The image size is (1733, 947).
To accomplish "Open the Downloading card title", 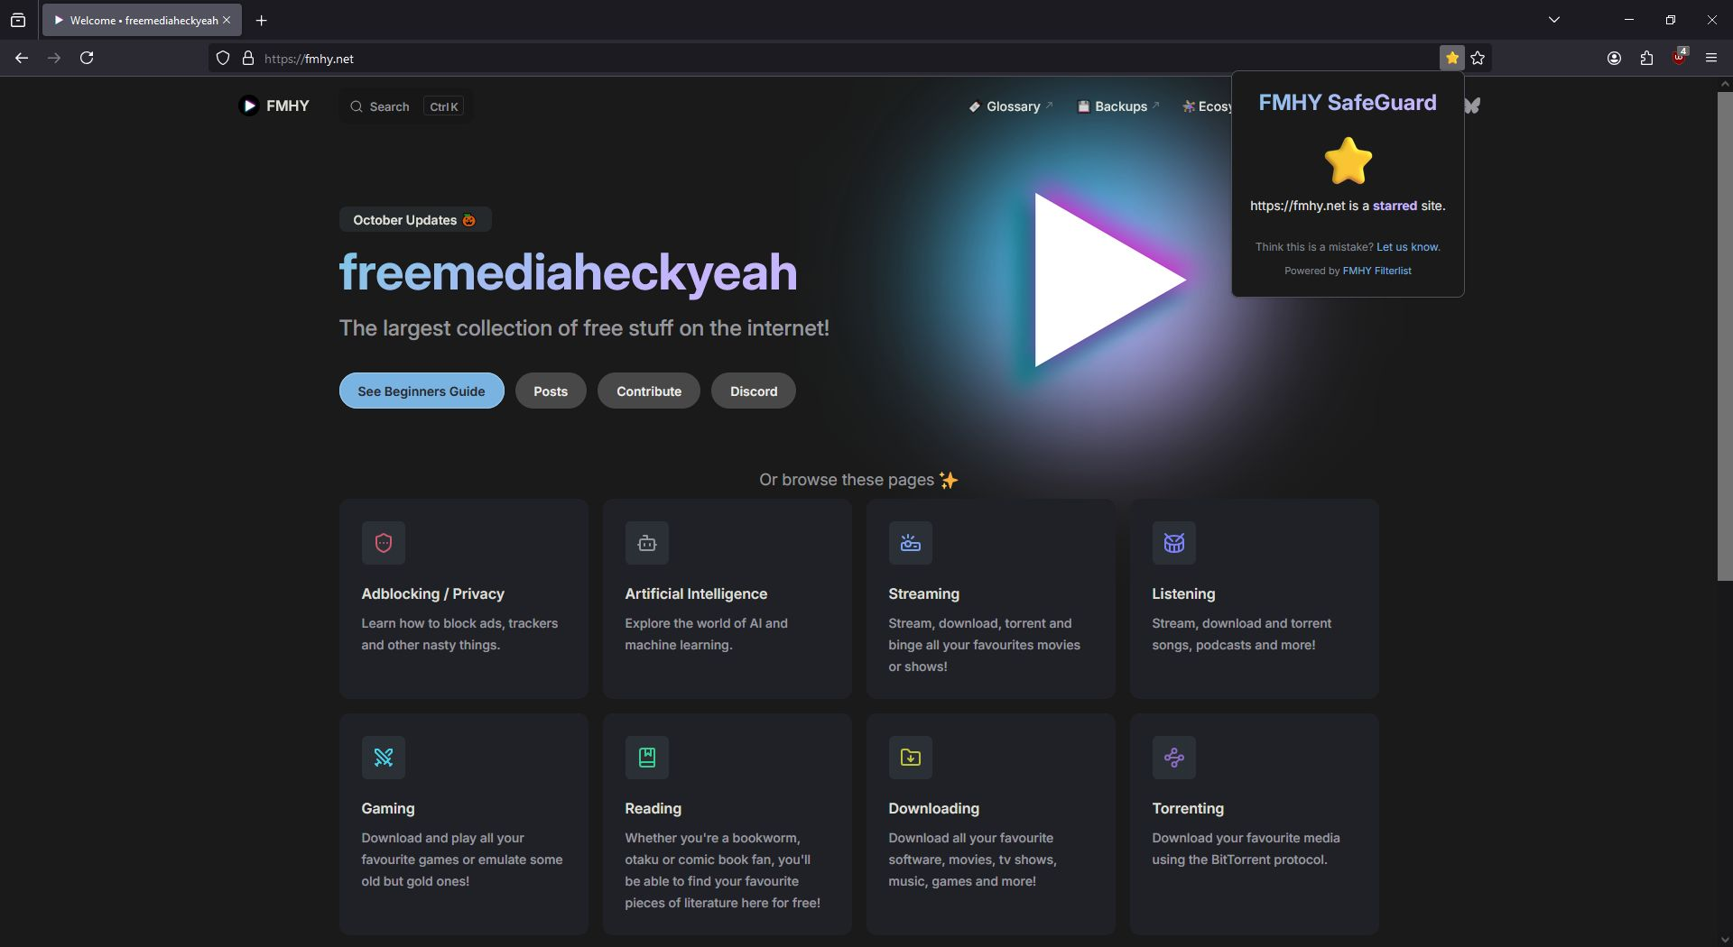I will pyautogui.click(x=933, y=808).
